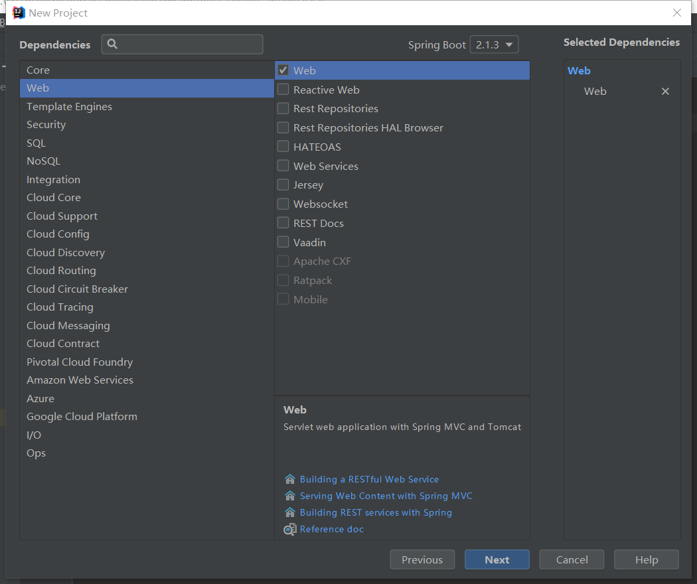Select the Web category in list
This screenshot has width=697, height=584.
[147, 88]
